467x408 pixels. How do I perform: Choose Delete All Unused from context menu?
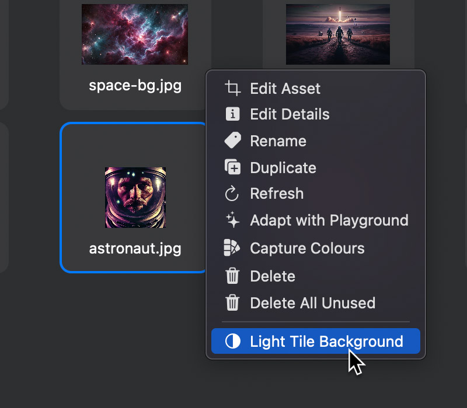[x=312, y=303]
